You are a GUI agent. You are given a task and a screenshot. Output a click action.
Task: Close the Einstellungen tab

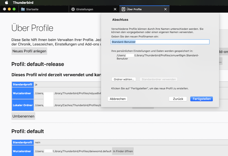coord(115,9)
